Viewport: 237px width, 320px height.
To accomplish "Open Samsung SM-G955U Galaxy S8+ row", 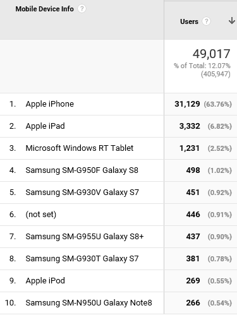I will click(85, 237).
